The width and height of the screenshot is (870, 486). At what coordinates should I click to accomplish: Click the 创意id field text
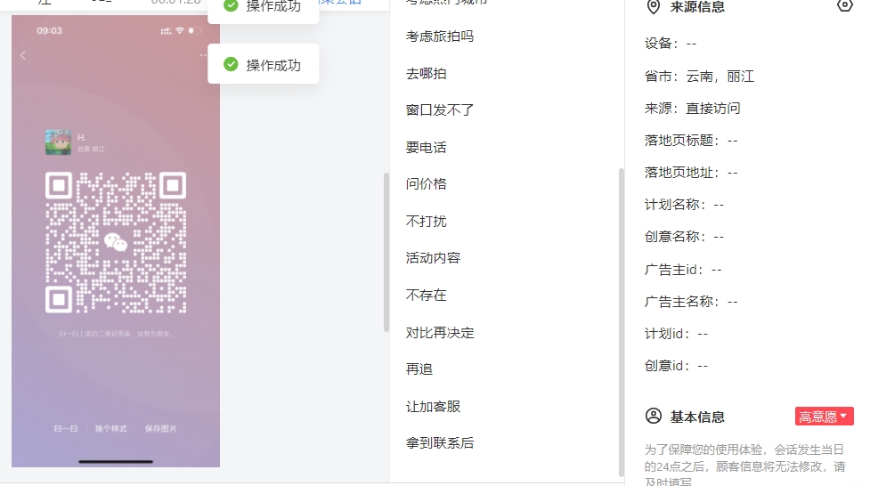tap(676, 366)
